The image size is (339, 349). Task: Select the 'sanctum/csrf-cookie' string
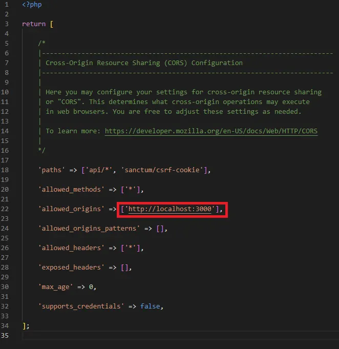(x=162, y=170)
